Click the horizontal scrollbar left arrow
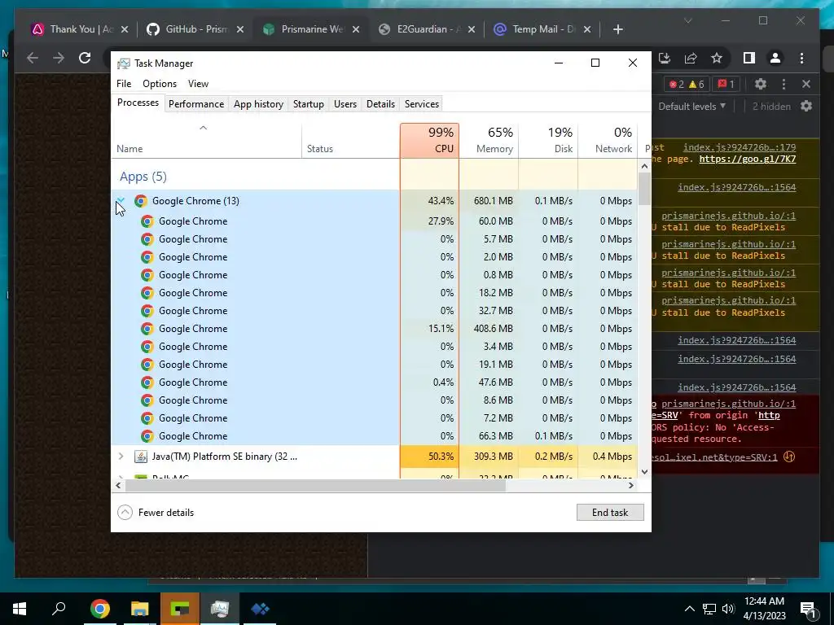Viewport: 834px width, 625px height. pyautogui.click(x=118, y=485)
